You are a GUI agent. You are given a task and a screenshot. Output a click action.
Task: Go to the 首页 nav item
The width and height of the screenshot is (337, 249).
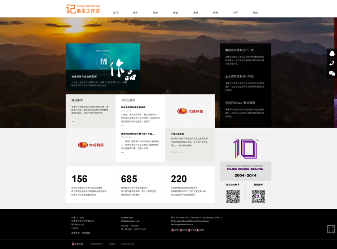[116, 13]
